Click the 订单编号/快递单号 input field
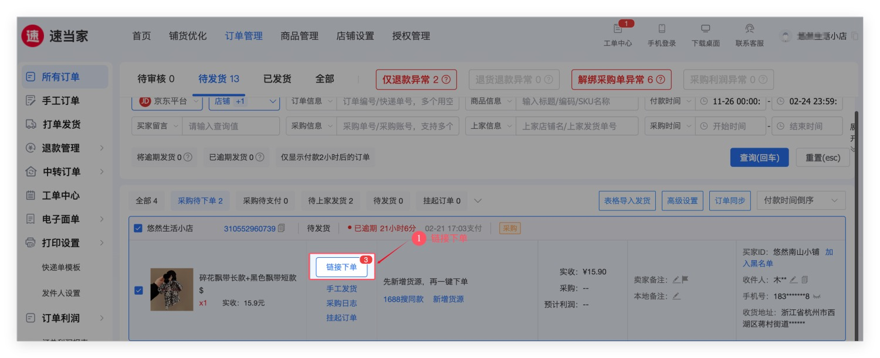Image resolution: width=880 pixels, height=358 pixels. pyautogui.click(x=398, y=101)
